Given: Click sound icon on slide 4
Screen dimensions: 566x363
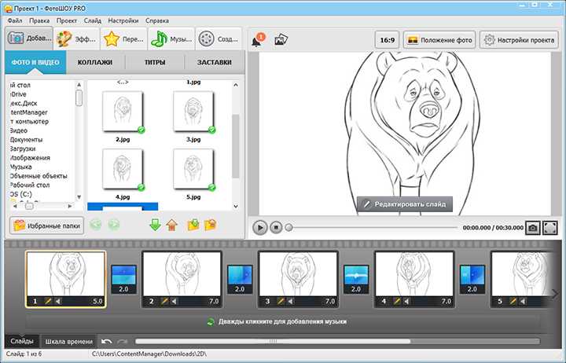Looking at the screenshot, I should coord(407,301).
